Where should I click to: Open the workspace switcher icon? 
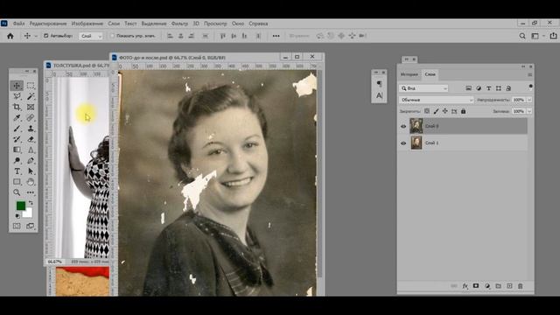535,36
